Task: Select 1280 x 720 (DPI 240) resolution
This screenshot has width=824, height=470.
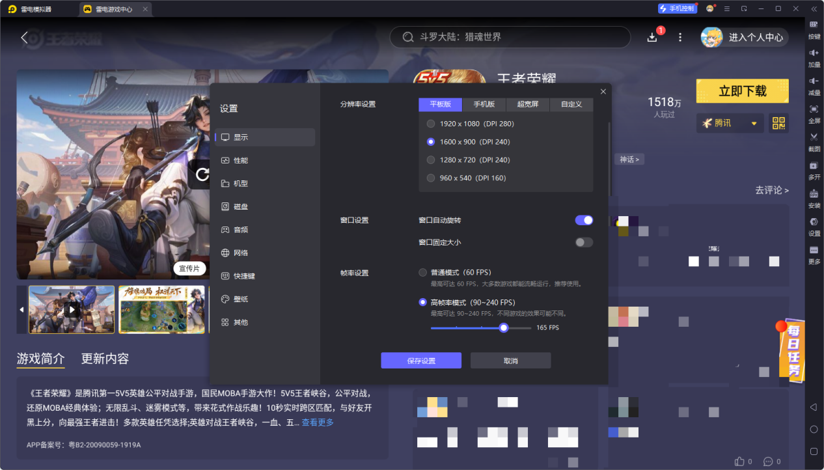Action: (x=468, y=160)
